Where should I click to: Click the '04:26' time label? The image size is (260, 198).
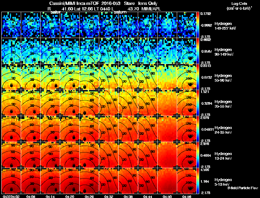pyautogui.click(x=89, y=196)
